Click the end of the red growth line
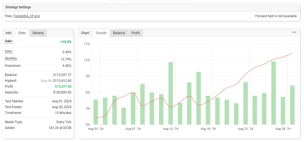The width and height of the screenshot is (304, 142). coord(292,53)
